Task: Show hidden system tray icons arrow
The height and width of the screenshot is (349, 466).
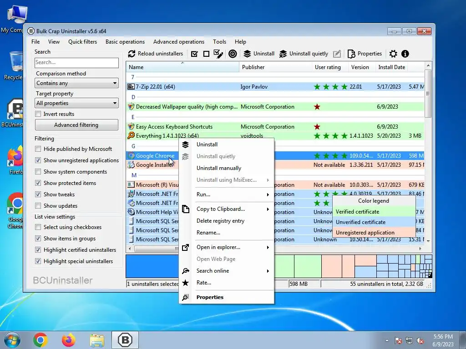Action: [x=387, y=340]
